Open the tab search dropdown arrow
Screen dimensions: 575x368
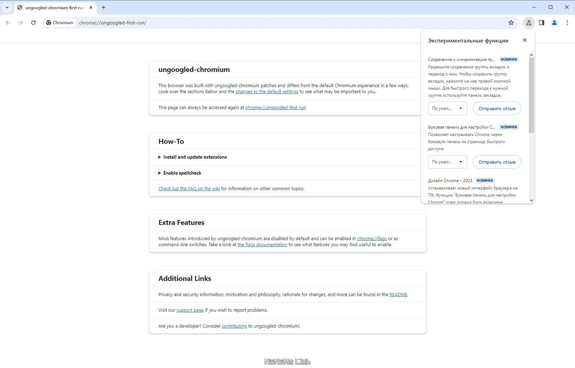tap(7, 7)
